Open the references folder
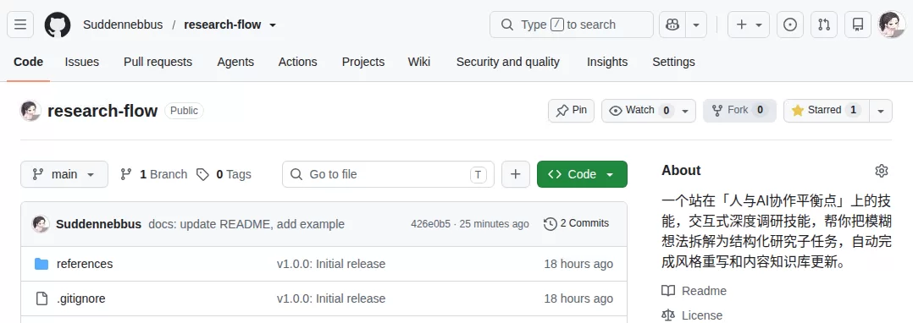This screenshot has height=323, width=913. [85, 264]
